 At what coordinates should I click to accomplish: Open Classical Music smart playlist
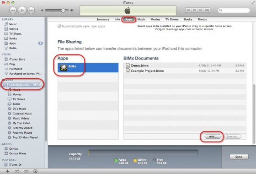22,114
